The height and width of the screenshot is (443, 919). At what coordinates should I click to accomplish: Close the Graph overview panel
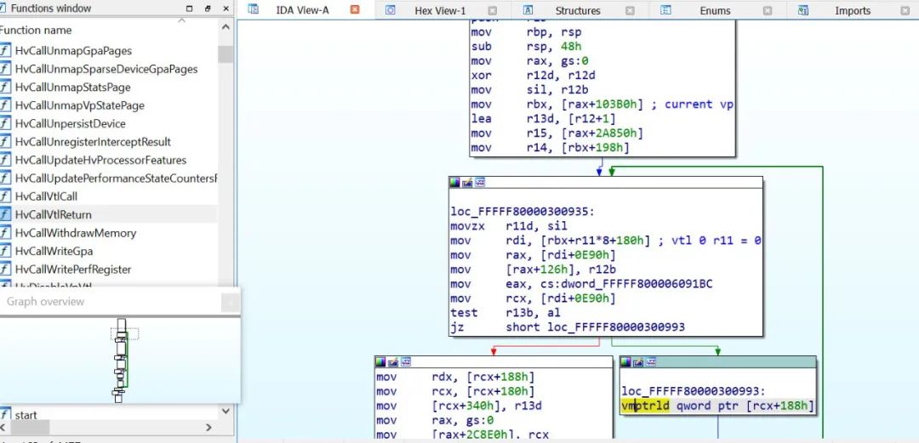[230, 302]
